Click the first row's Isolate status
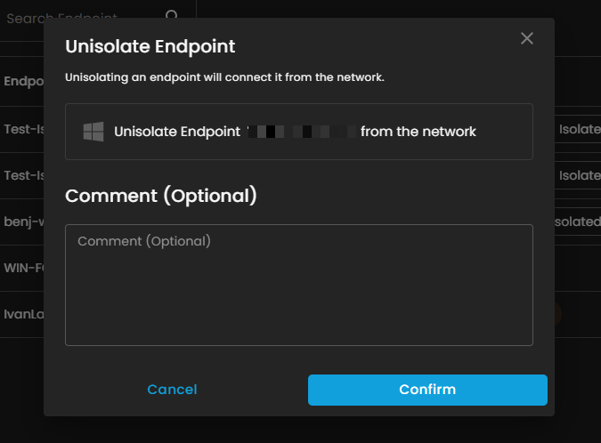601x443 pixels. (x=579, y=129)
